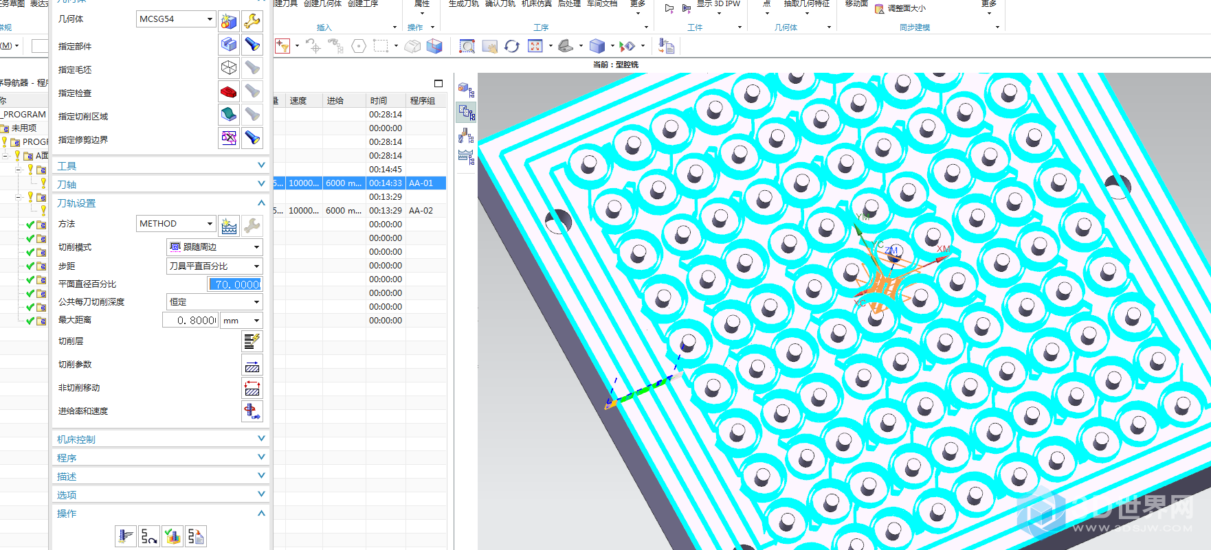The width and height of the screenshot is (1211, 550).
Task: Click the machine tool view icon in the navigator sidebar
Action: coord(466,135)
